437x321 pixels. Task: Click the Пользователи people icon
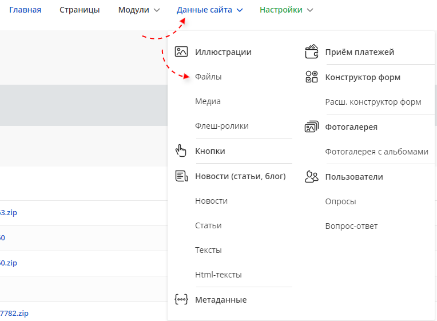(311, 177)
